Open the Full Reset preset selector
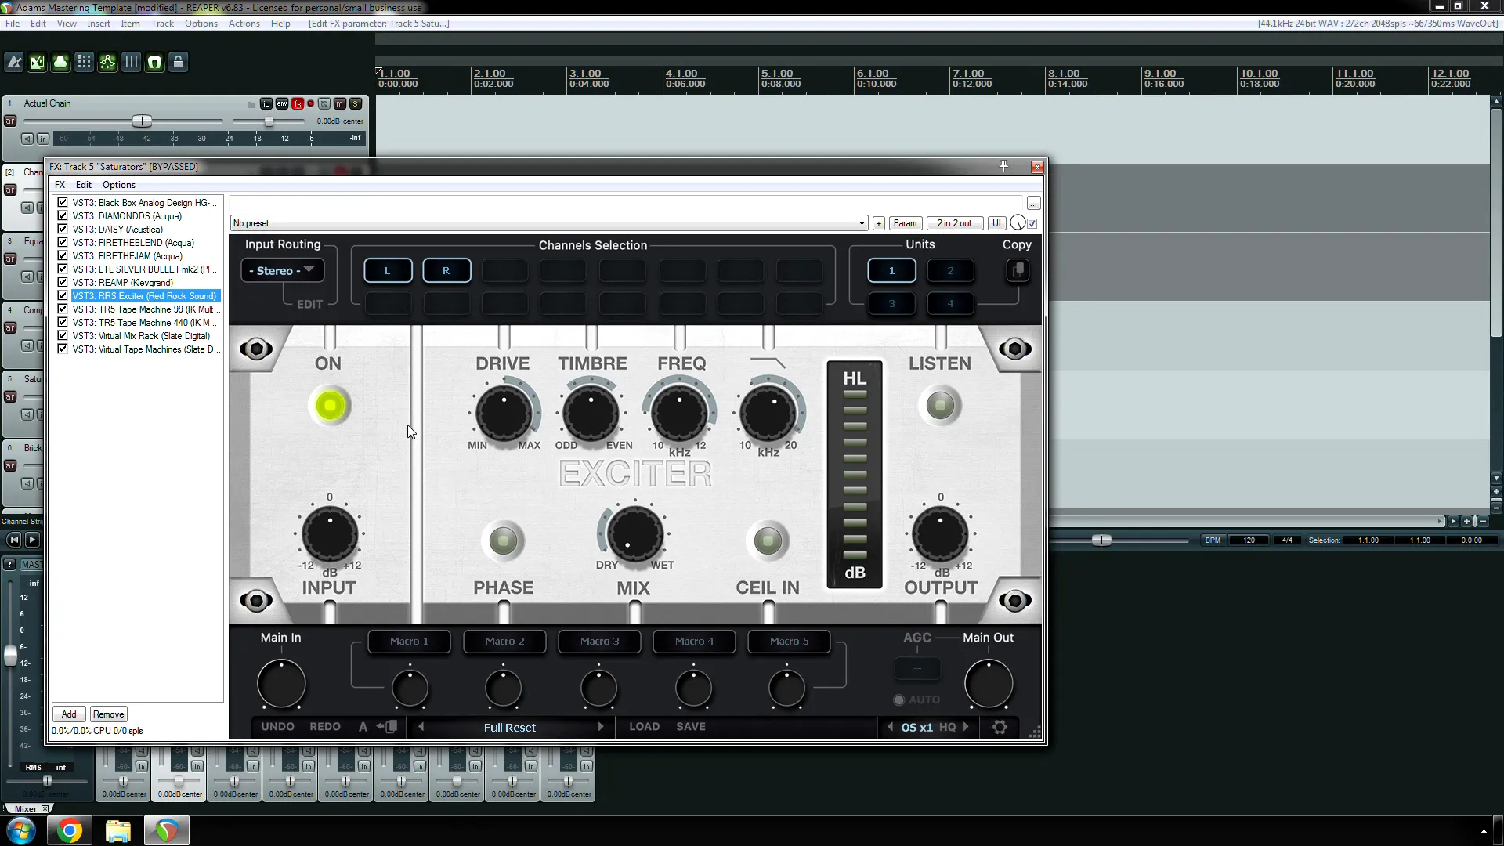This screenshot has width=1504, height=846. [510, 727]
